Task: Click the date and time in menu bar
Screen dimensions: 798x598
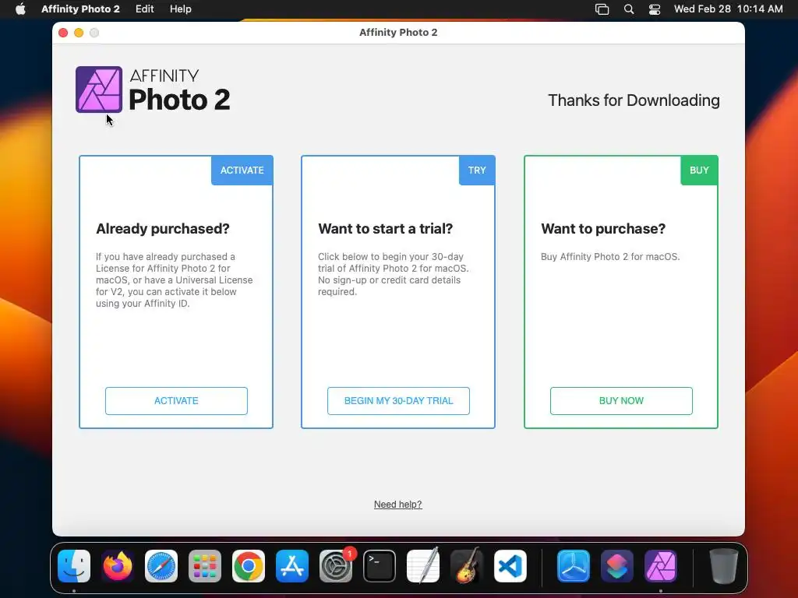Action: tap(729, 9)
